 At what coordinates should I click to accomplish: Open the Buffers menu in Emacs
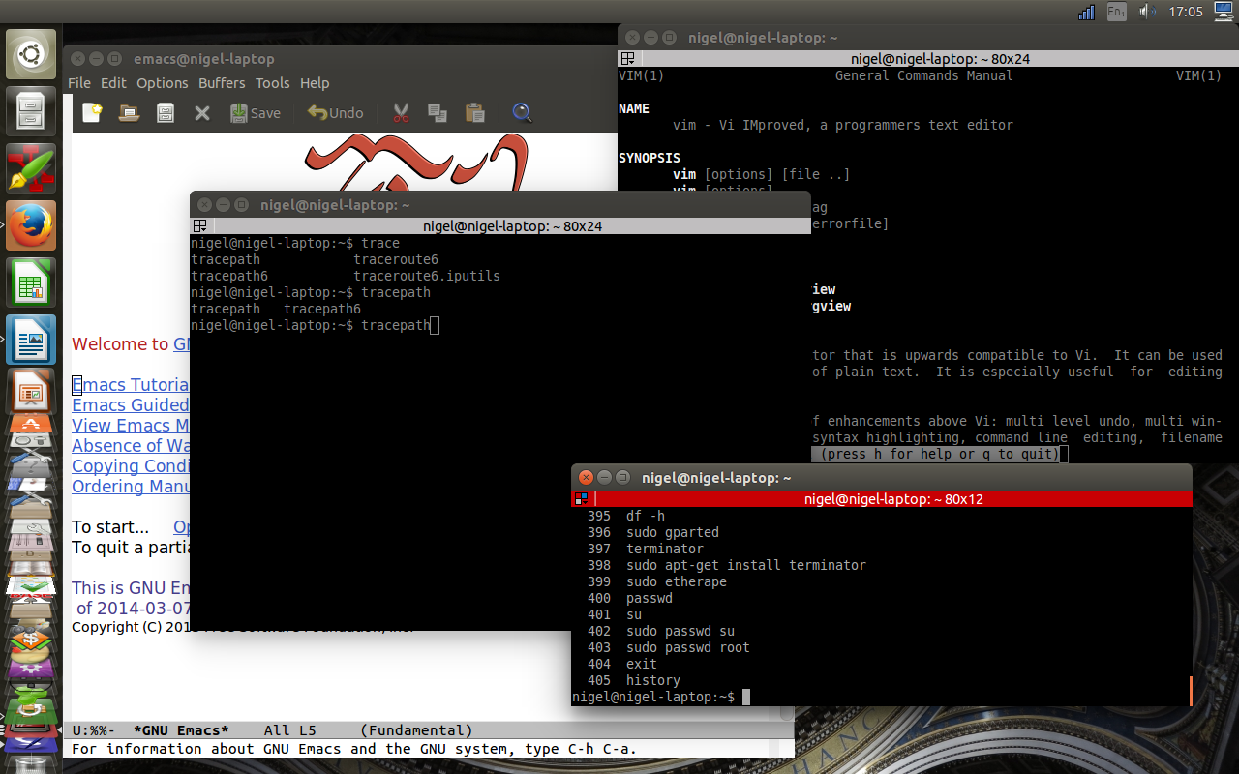coord(222,83)
